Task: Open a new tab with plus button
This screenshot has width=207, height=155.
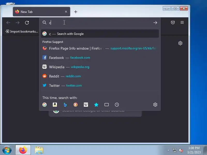Action: [x=76, y=12]
